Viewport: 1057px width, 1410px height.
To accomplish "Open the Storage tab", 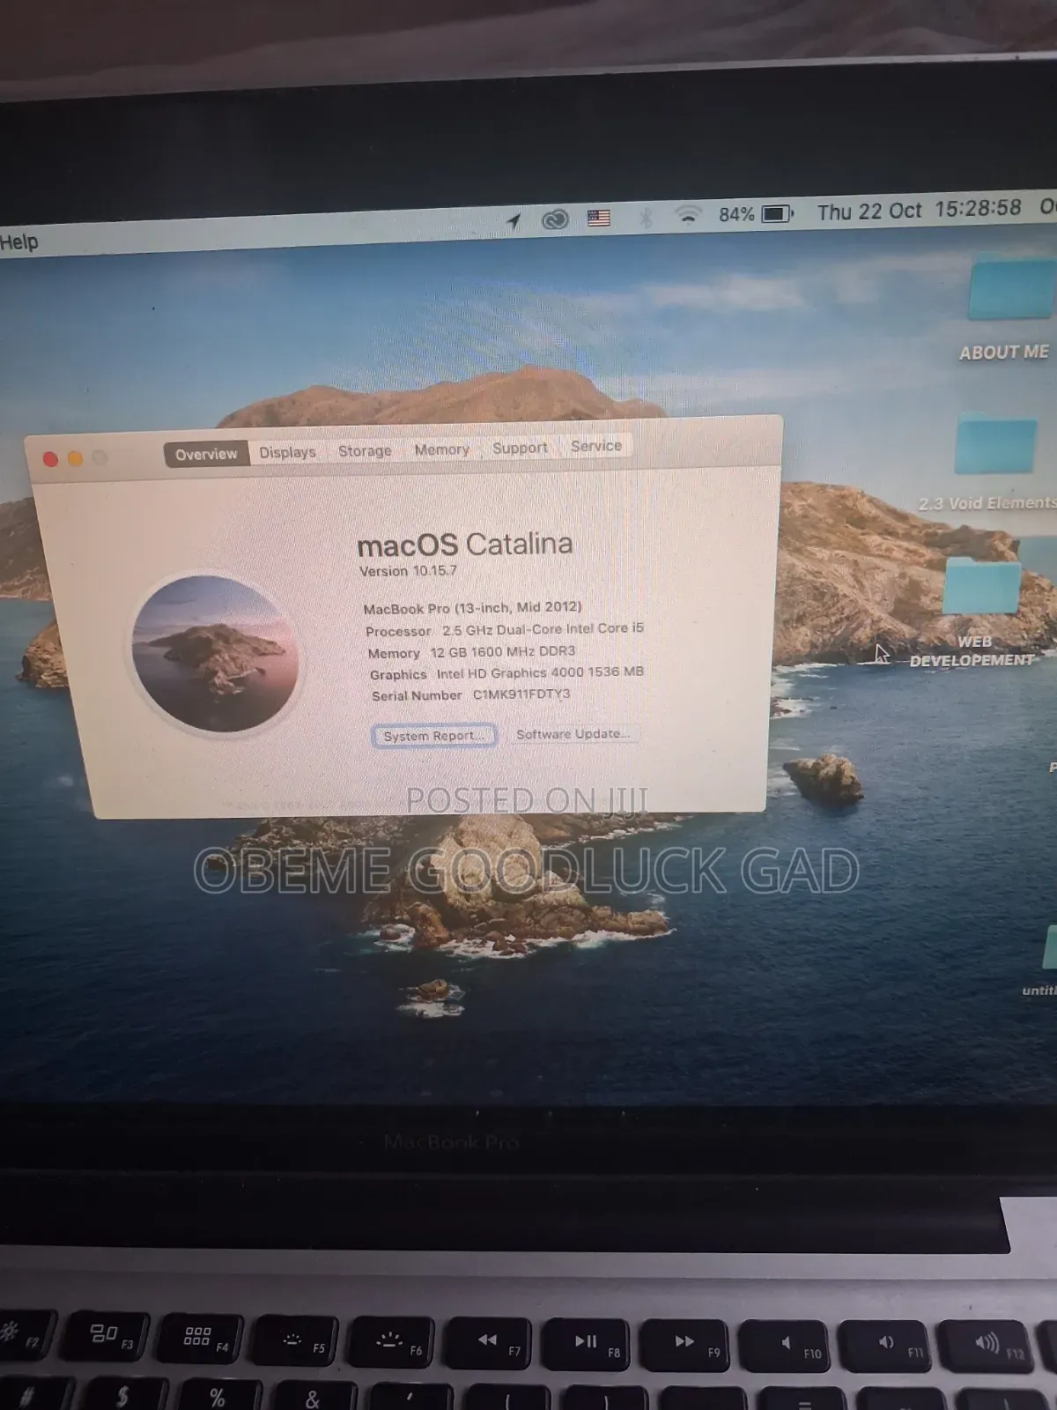I will click(365, 450).
